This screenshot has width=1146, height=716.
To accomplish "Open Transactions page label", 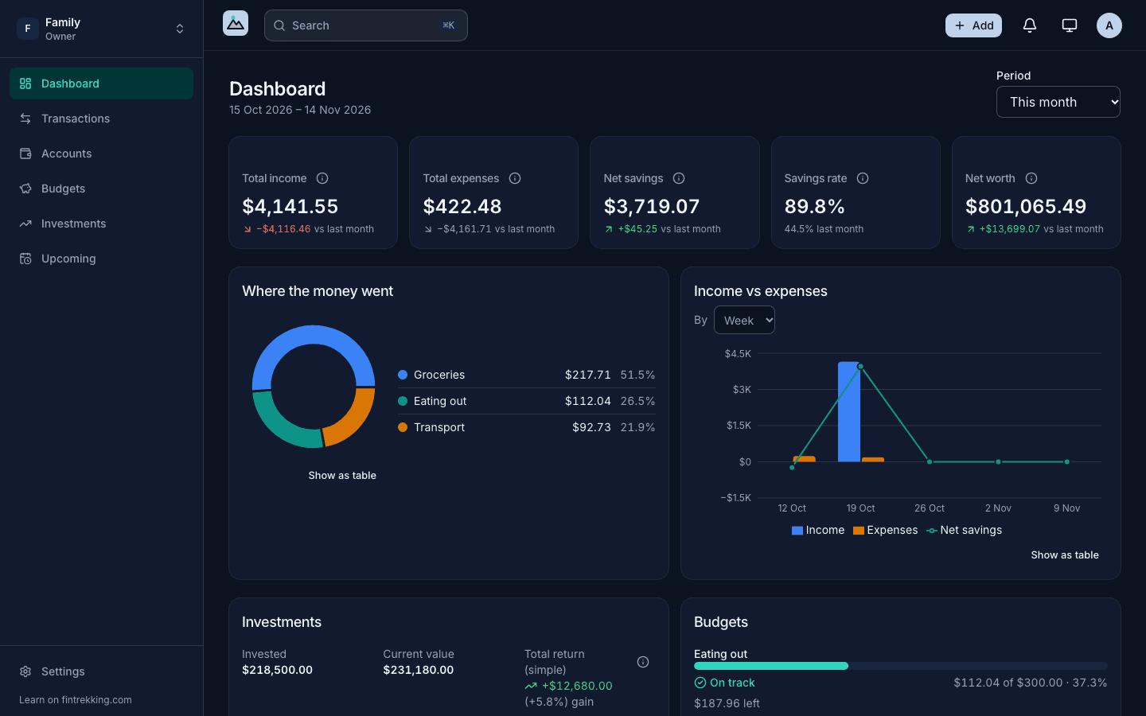I will point(76,119).
